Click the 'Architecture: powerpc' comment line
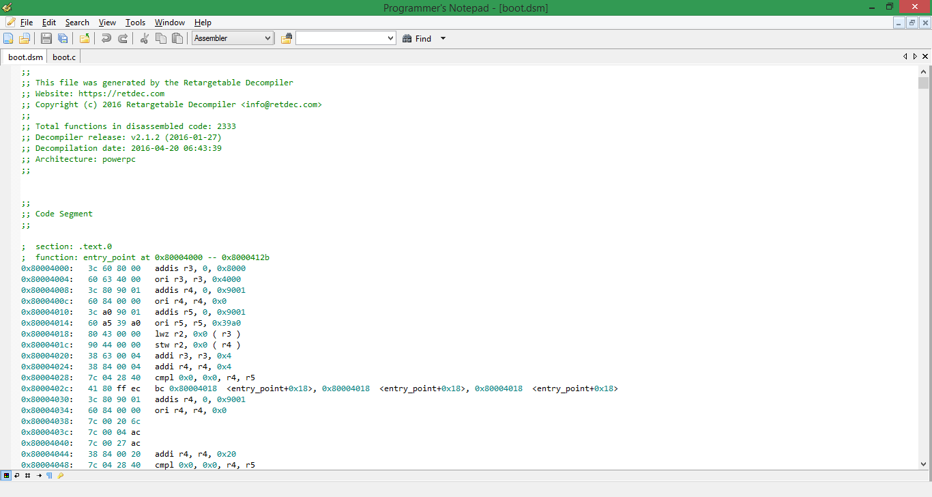Image resolution: width=932 pixels, height=497 pixels. pos(78,159)
